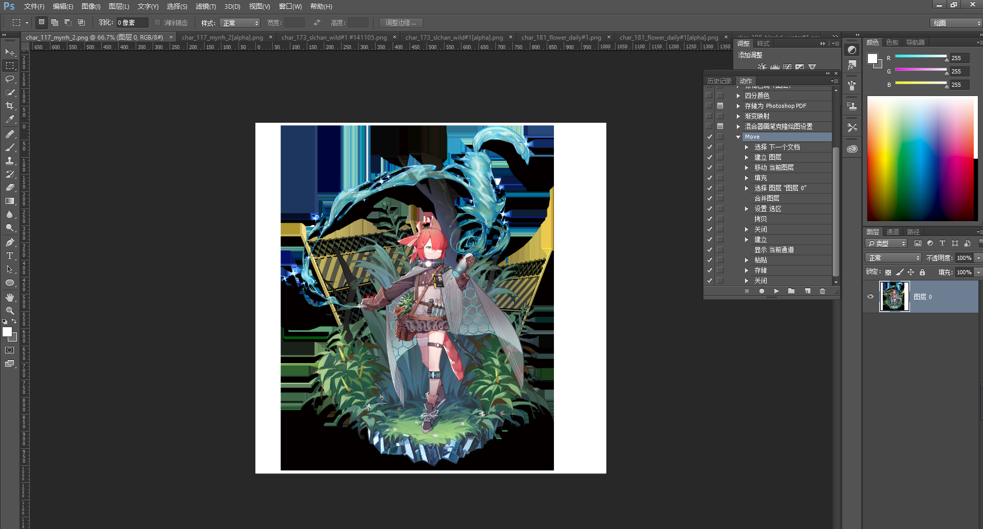Switch to the 色板 swatches tab

point(892,43)
